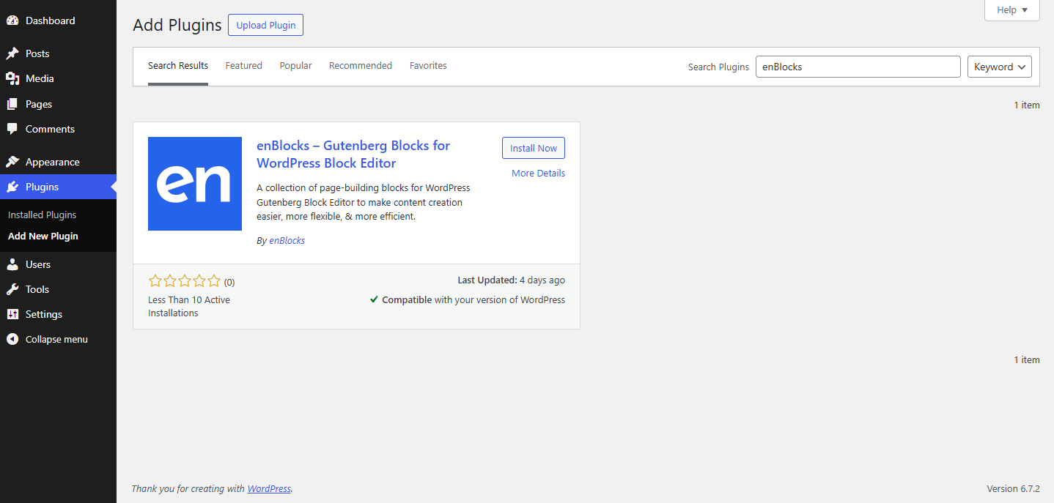Screen dimensions: 1054x503
Task: Click the green compatible checkmark icon
Action: point(374,299)
